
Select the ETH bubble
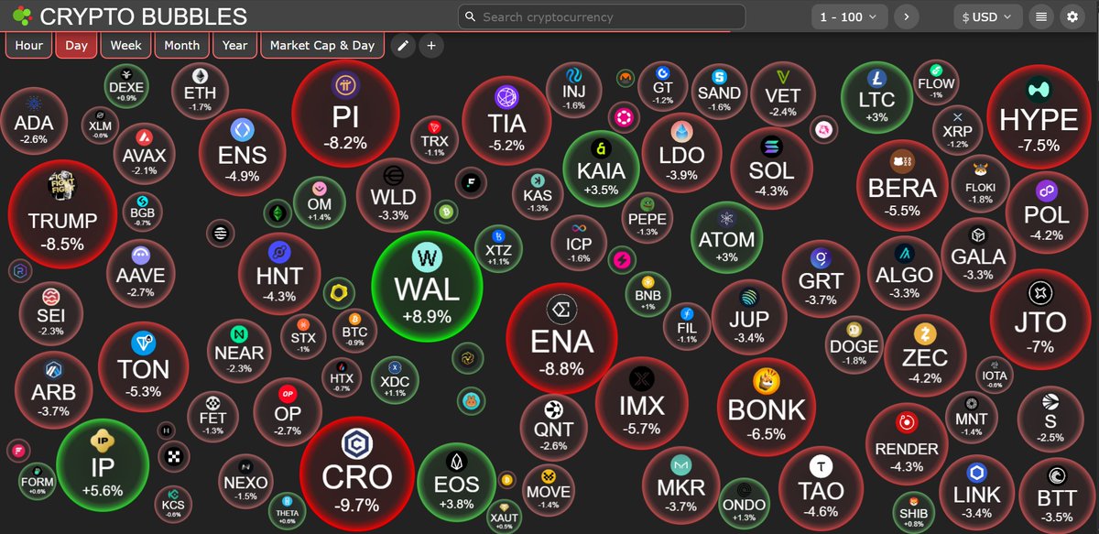(200, 90)
